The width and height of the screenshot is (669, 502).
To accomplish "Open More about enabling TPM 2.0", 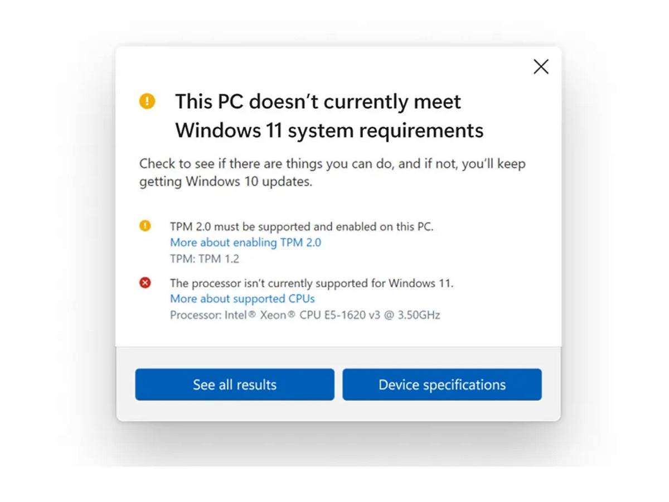I will (245, 243).
